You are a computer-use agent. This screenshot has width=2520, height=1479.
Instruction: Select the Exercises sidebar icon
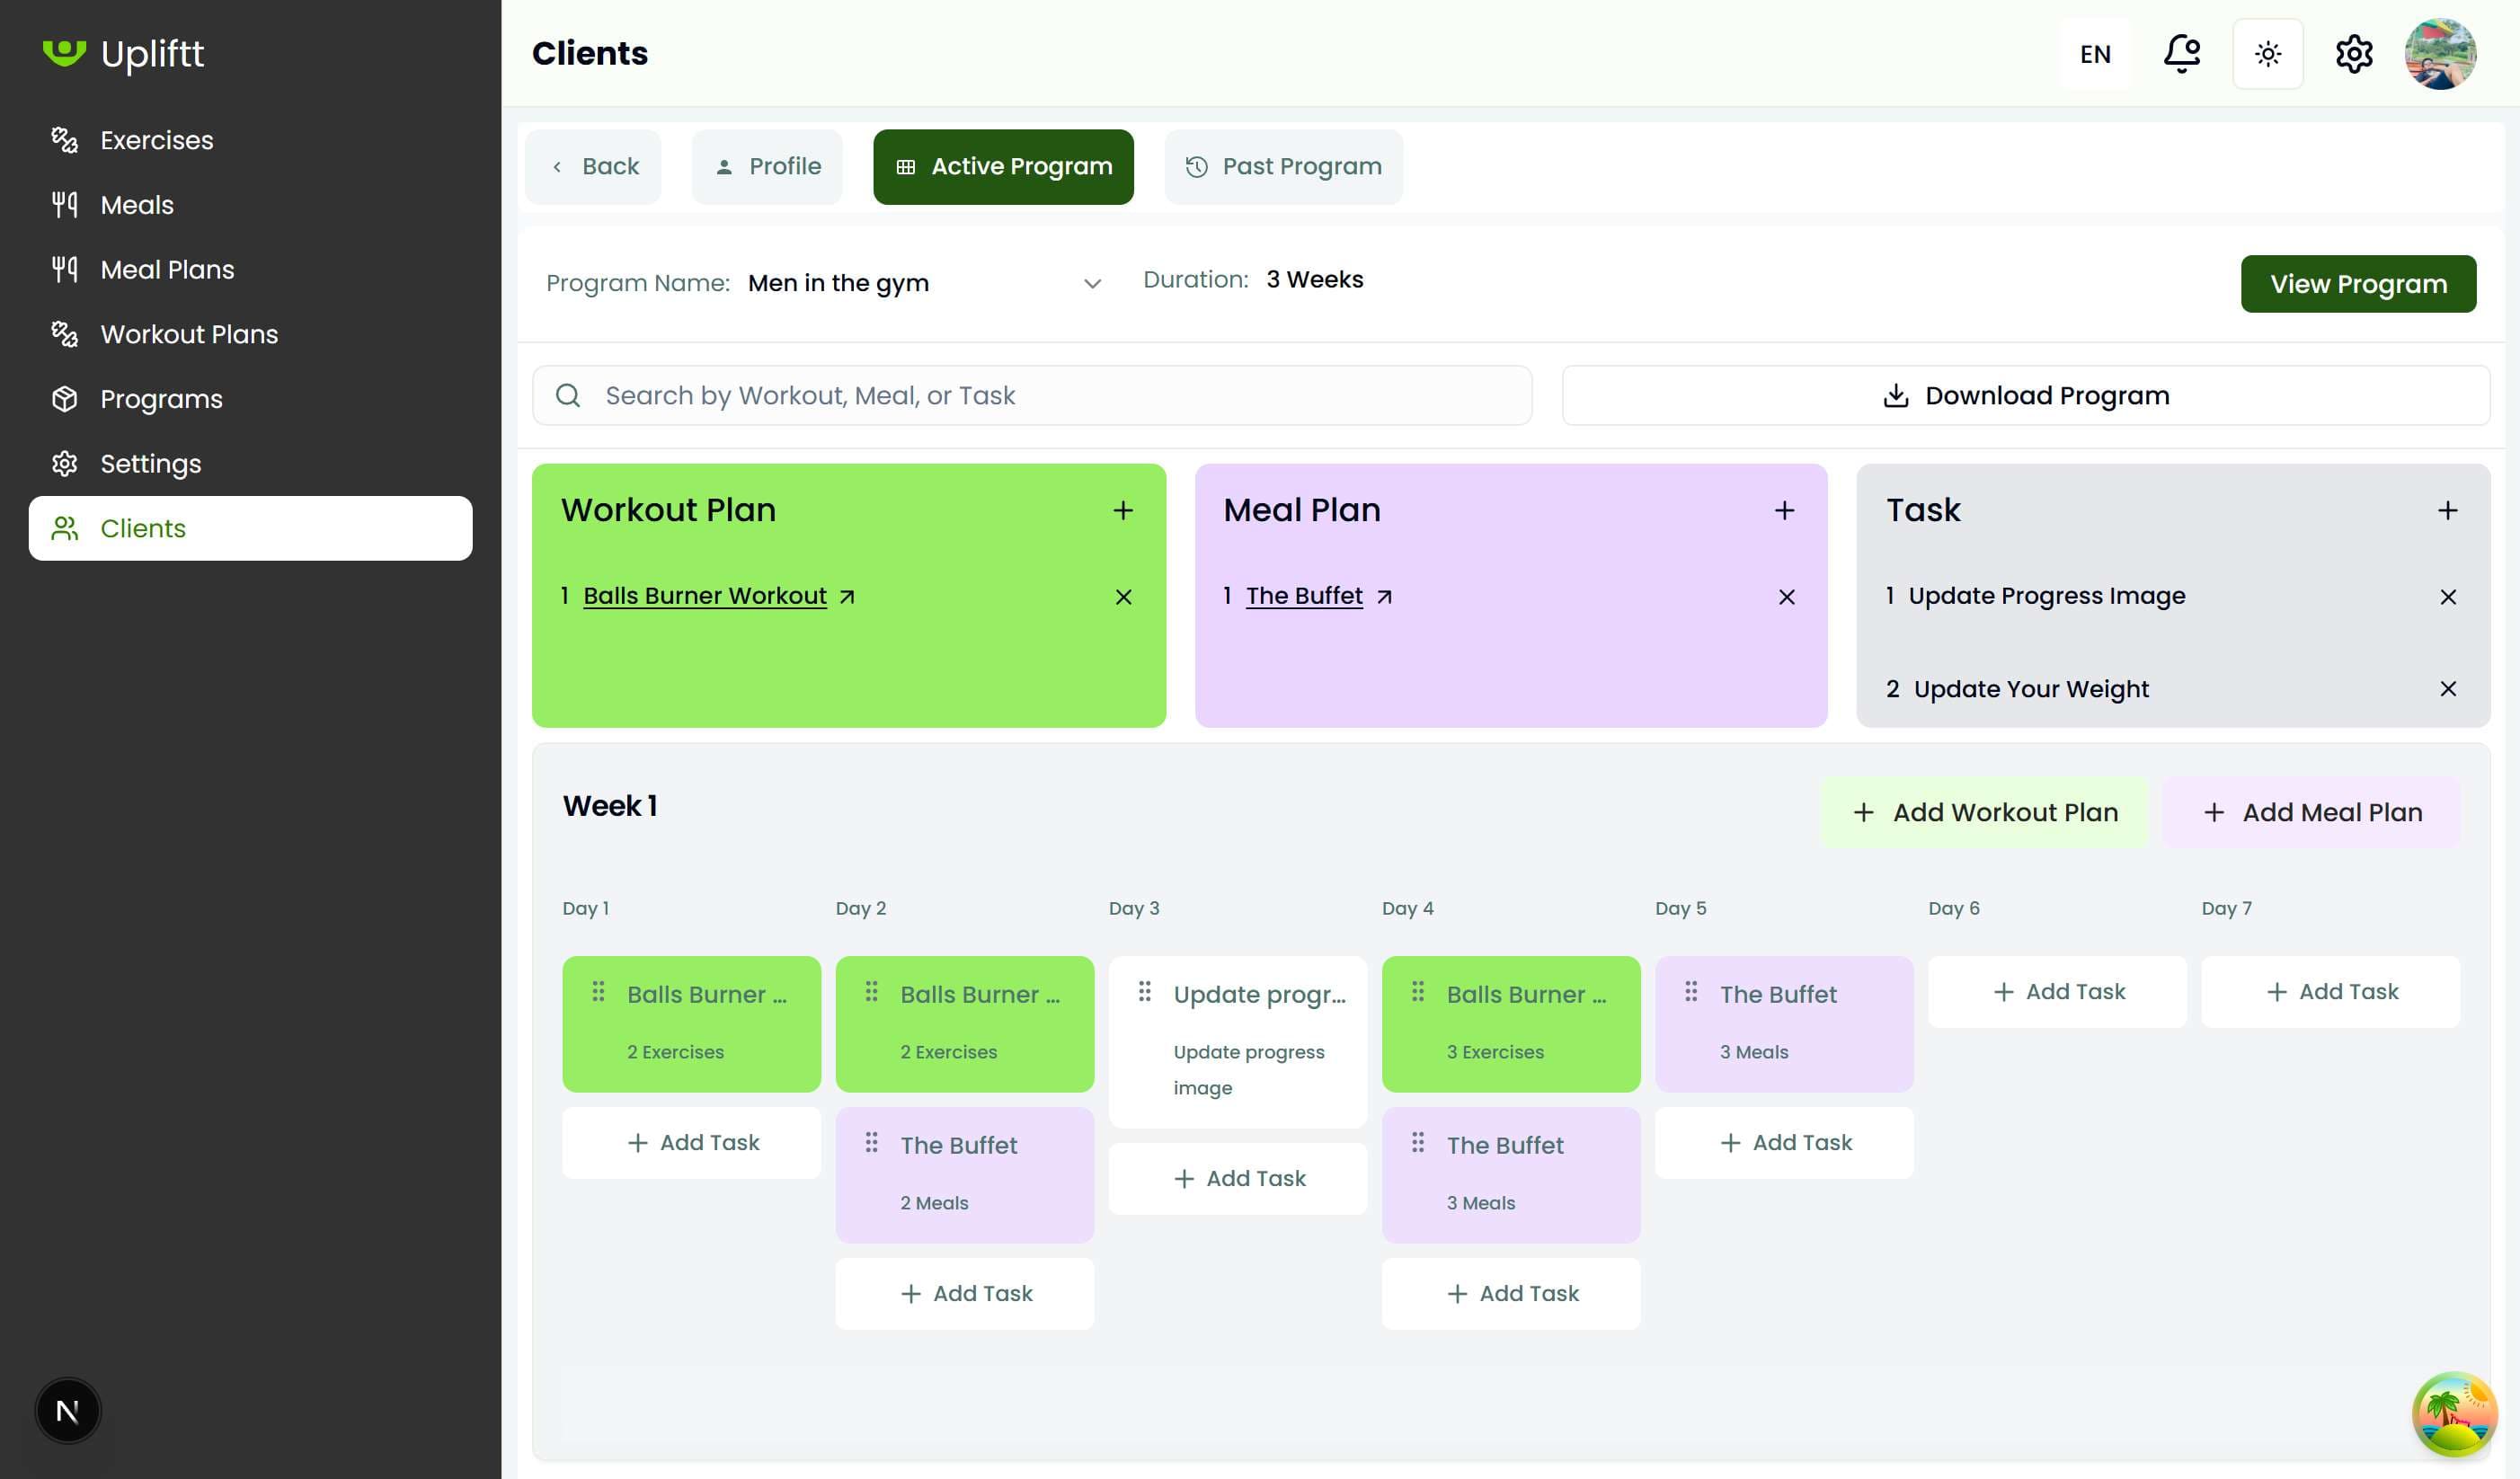64,140
